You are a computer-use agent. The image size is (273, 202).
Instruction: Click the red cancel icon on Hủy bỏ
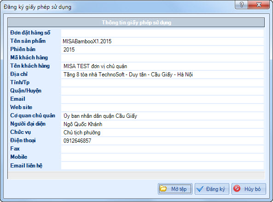click(237, 189)
